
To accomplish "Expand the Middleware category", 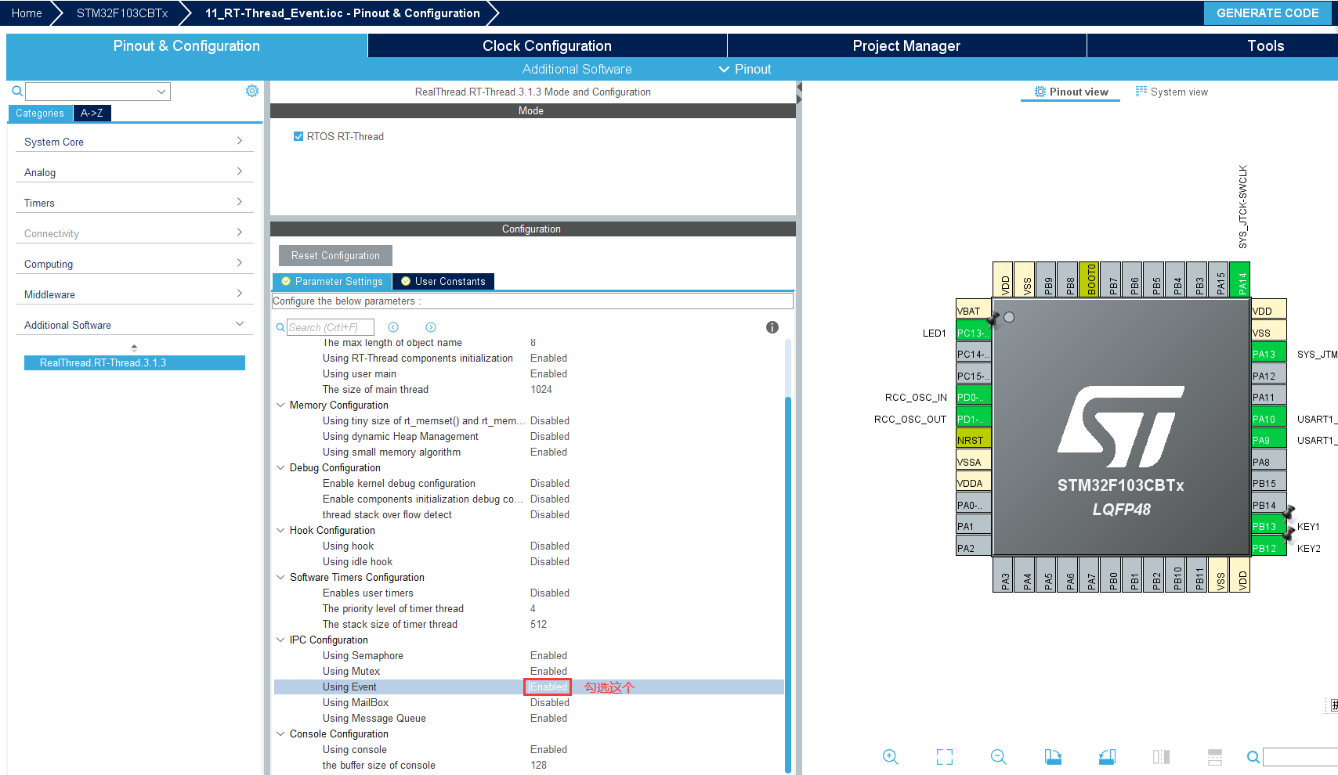I will click(134, 294).
